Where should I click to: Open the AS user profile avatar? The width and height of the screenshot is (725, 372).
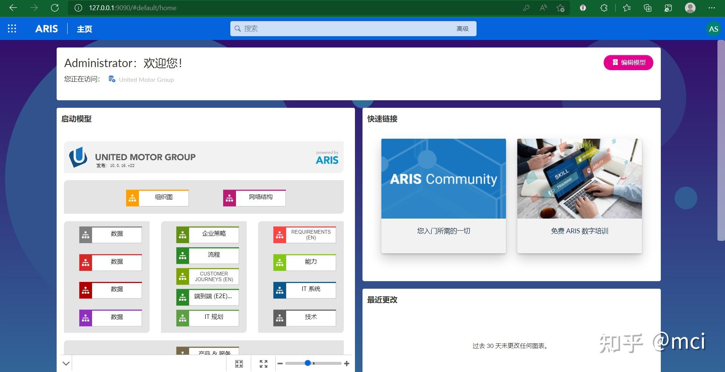click(x=713, y=29)
